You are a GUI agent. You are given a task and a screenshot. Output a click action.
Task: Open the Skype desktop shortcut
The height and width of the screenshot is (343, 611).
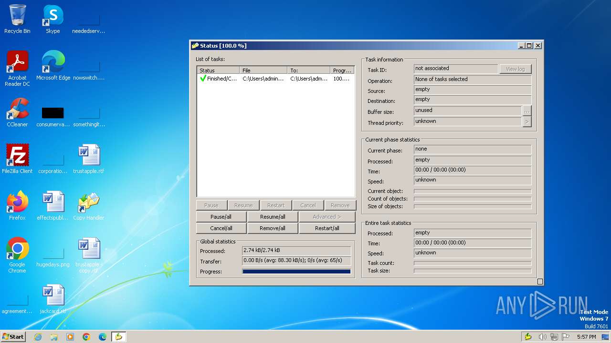point(53,19)
